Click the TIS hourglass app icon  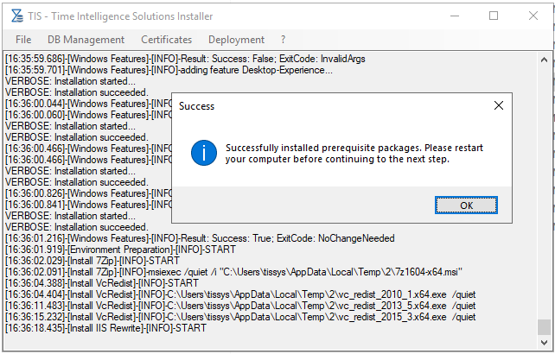[x=16, y=16]
